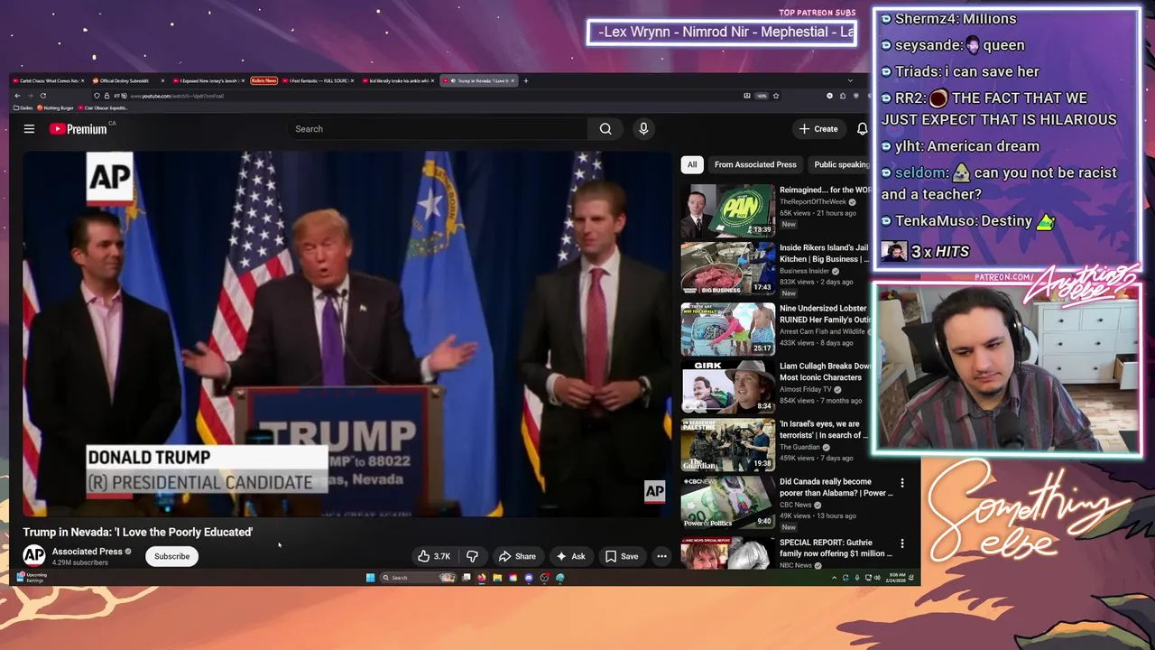Go to the YouTube Premium home logo
This screenshot has height=650, width=1155.
79,129
